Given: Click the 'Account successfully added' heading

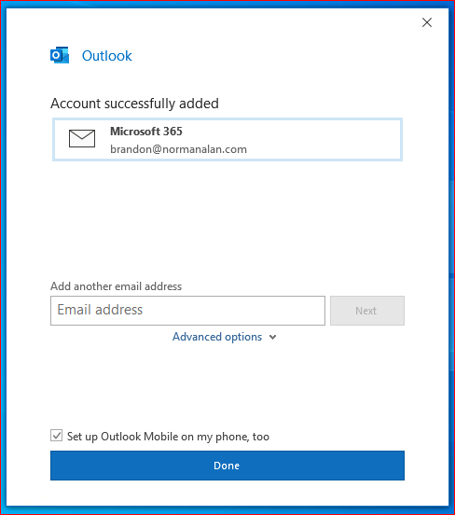Looking at the screenshot, I should (134, 104).
